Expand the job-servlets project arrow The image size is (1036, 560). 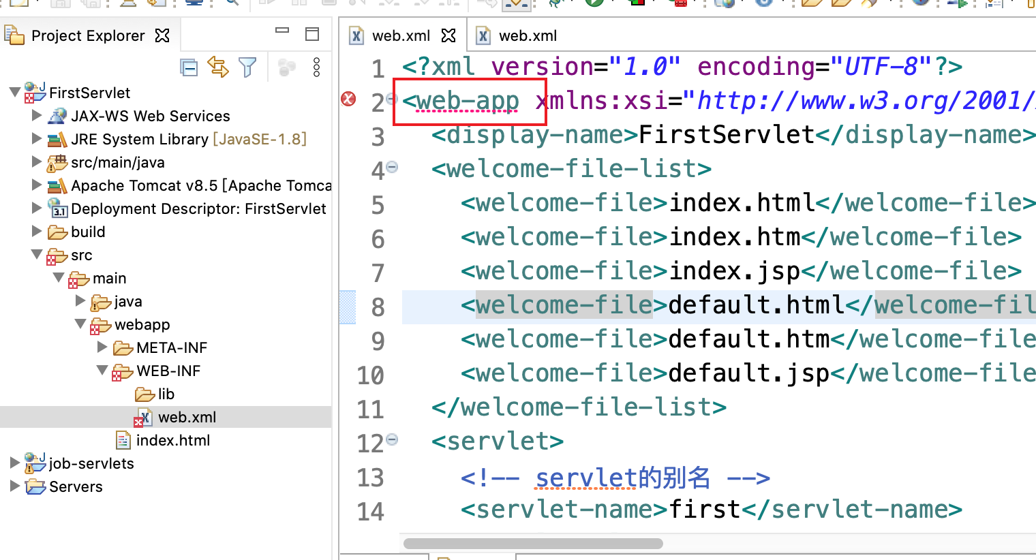(15, 463)
